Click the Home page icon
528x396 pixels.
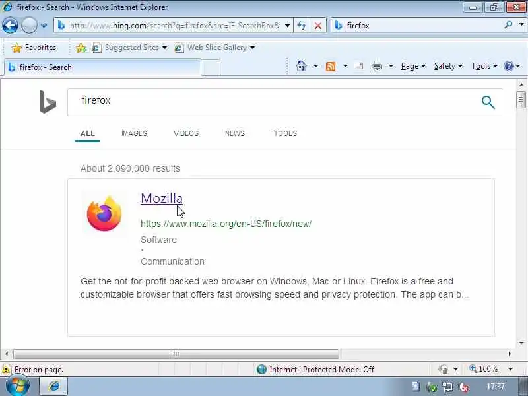coord(302,66)
